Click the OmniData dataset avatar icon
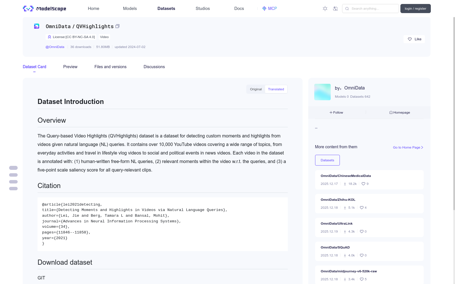 coord(37,26)
